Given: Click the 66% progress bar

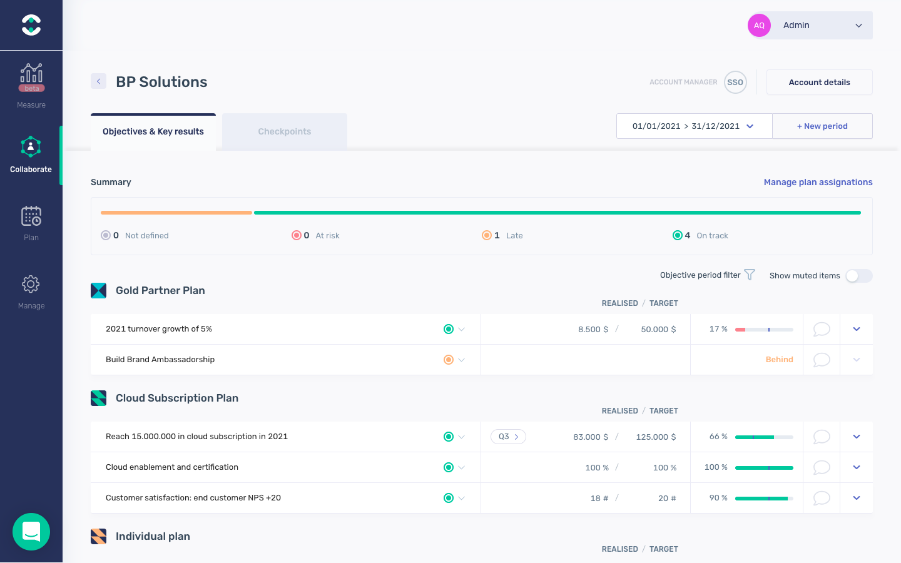Looking at the screenshot, I should tap(763, 437).
